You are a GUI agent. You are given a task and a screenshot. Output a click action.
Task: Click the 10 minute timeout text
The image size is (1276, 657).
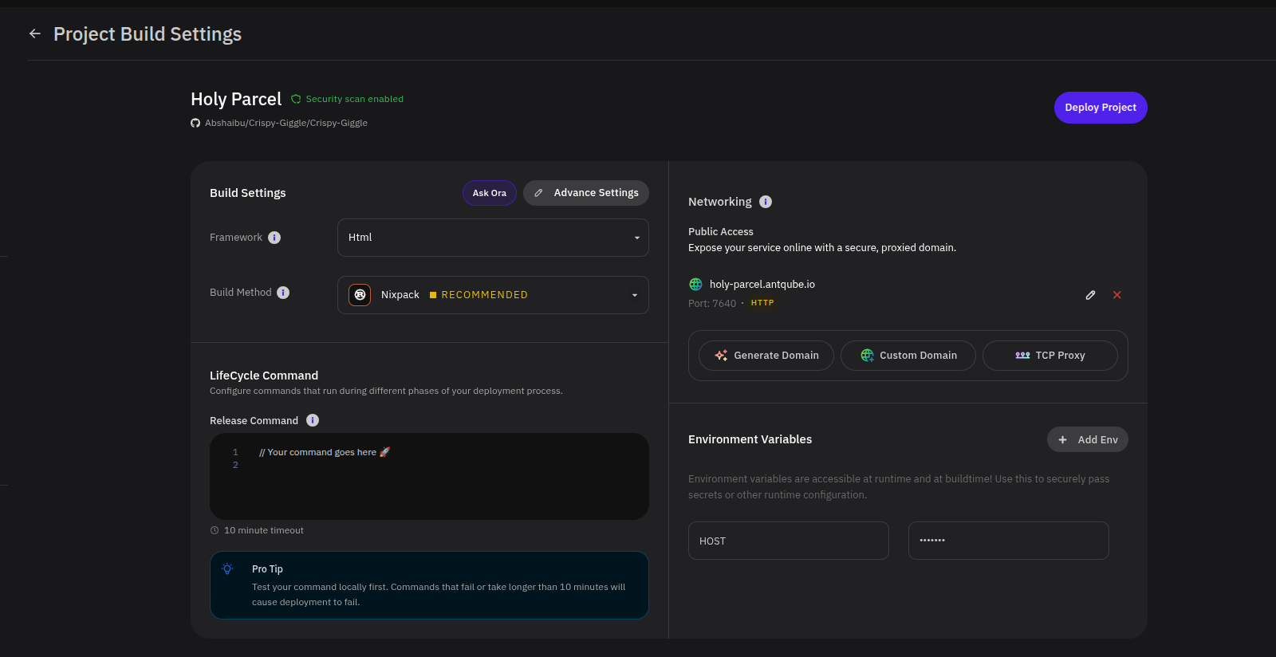(264, 530)
